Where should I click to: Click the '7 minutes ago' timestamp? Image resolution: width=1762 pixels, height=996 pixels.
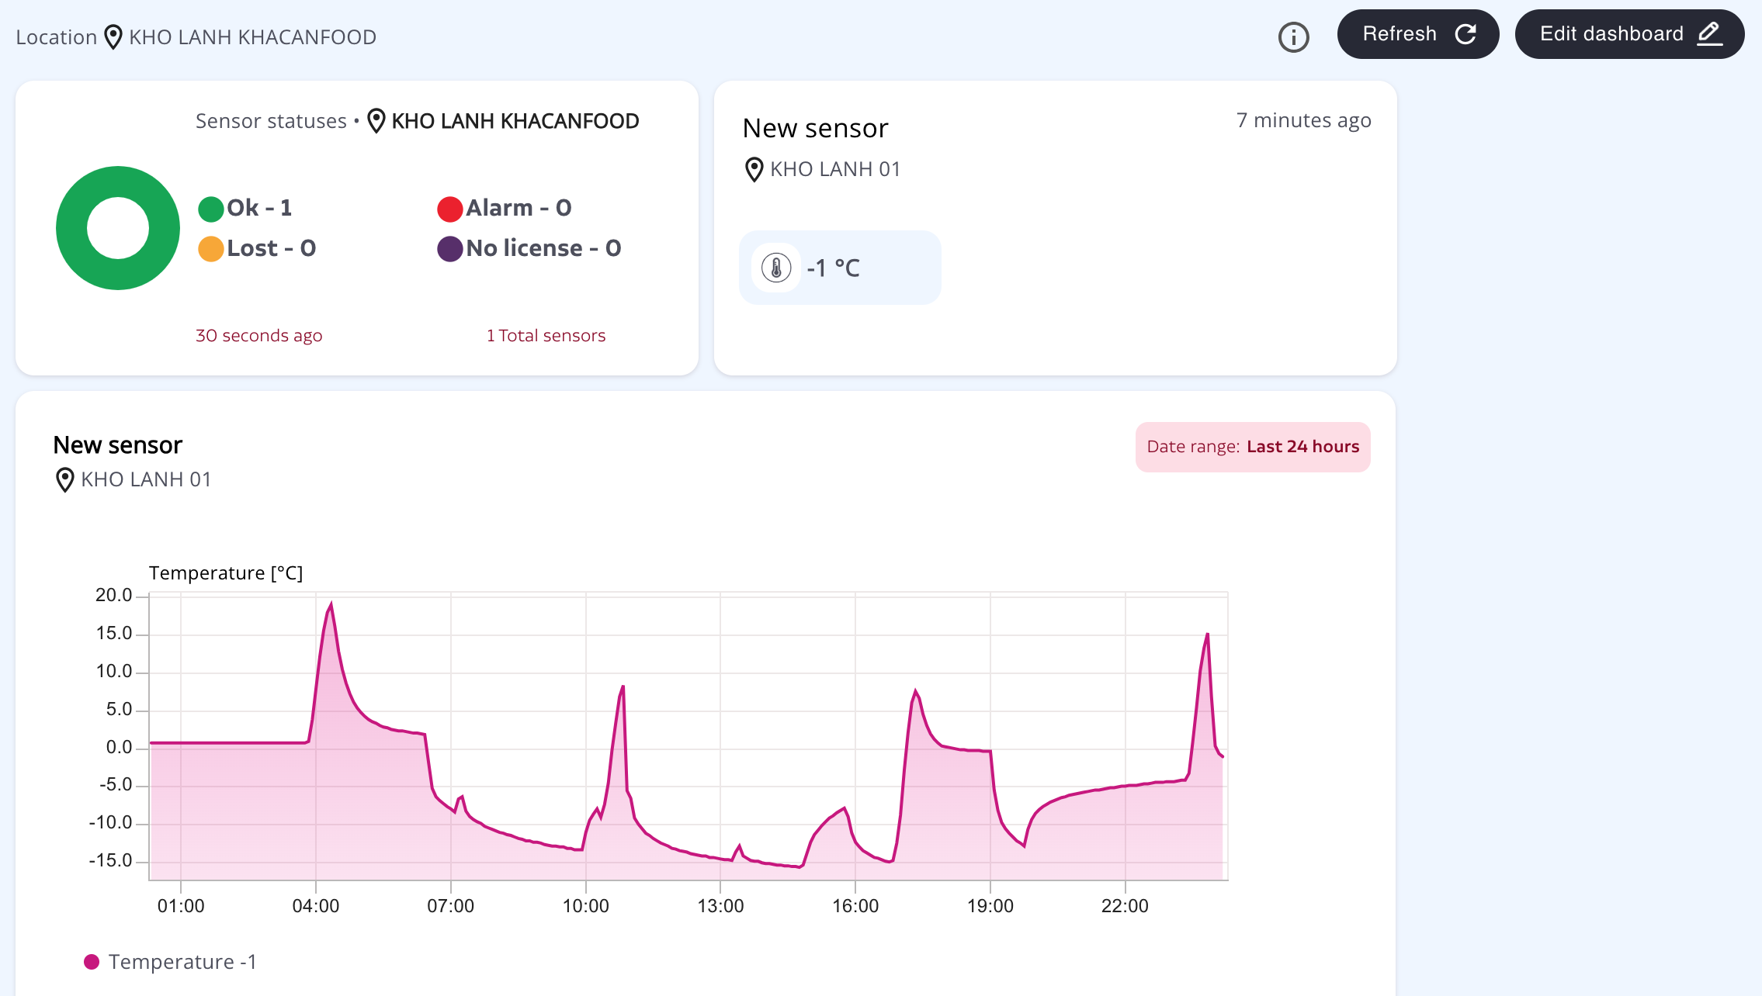coord(1303,121)
